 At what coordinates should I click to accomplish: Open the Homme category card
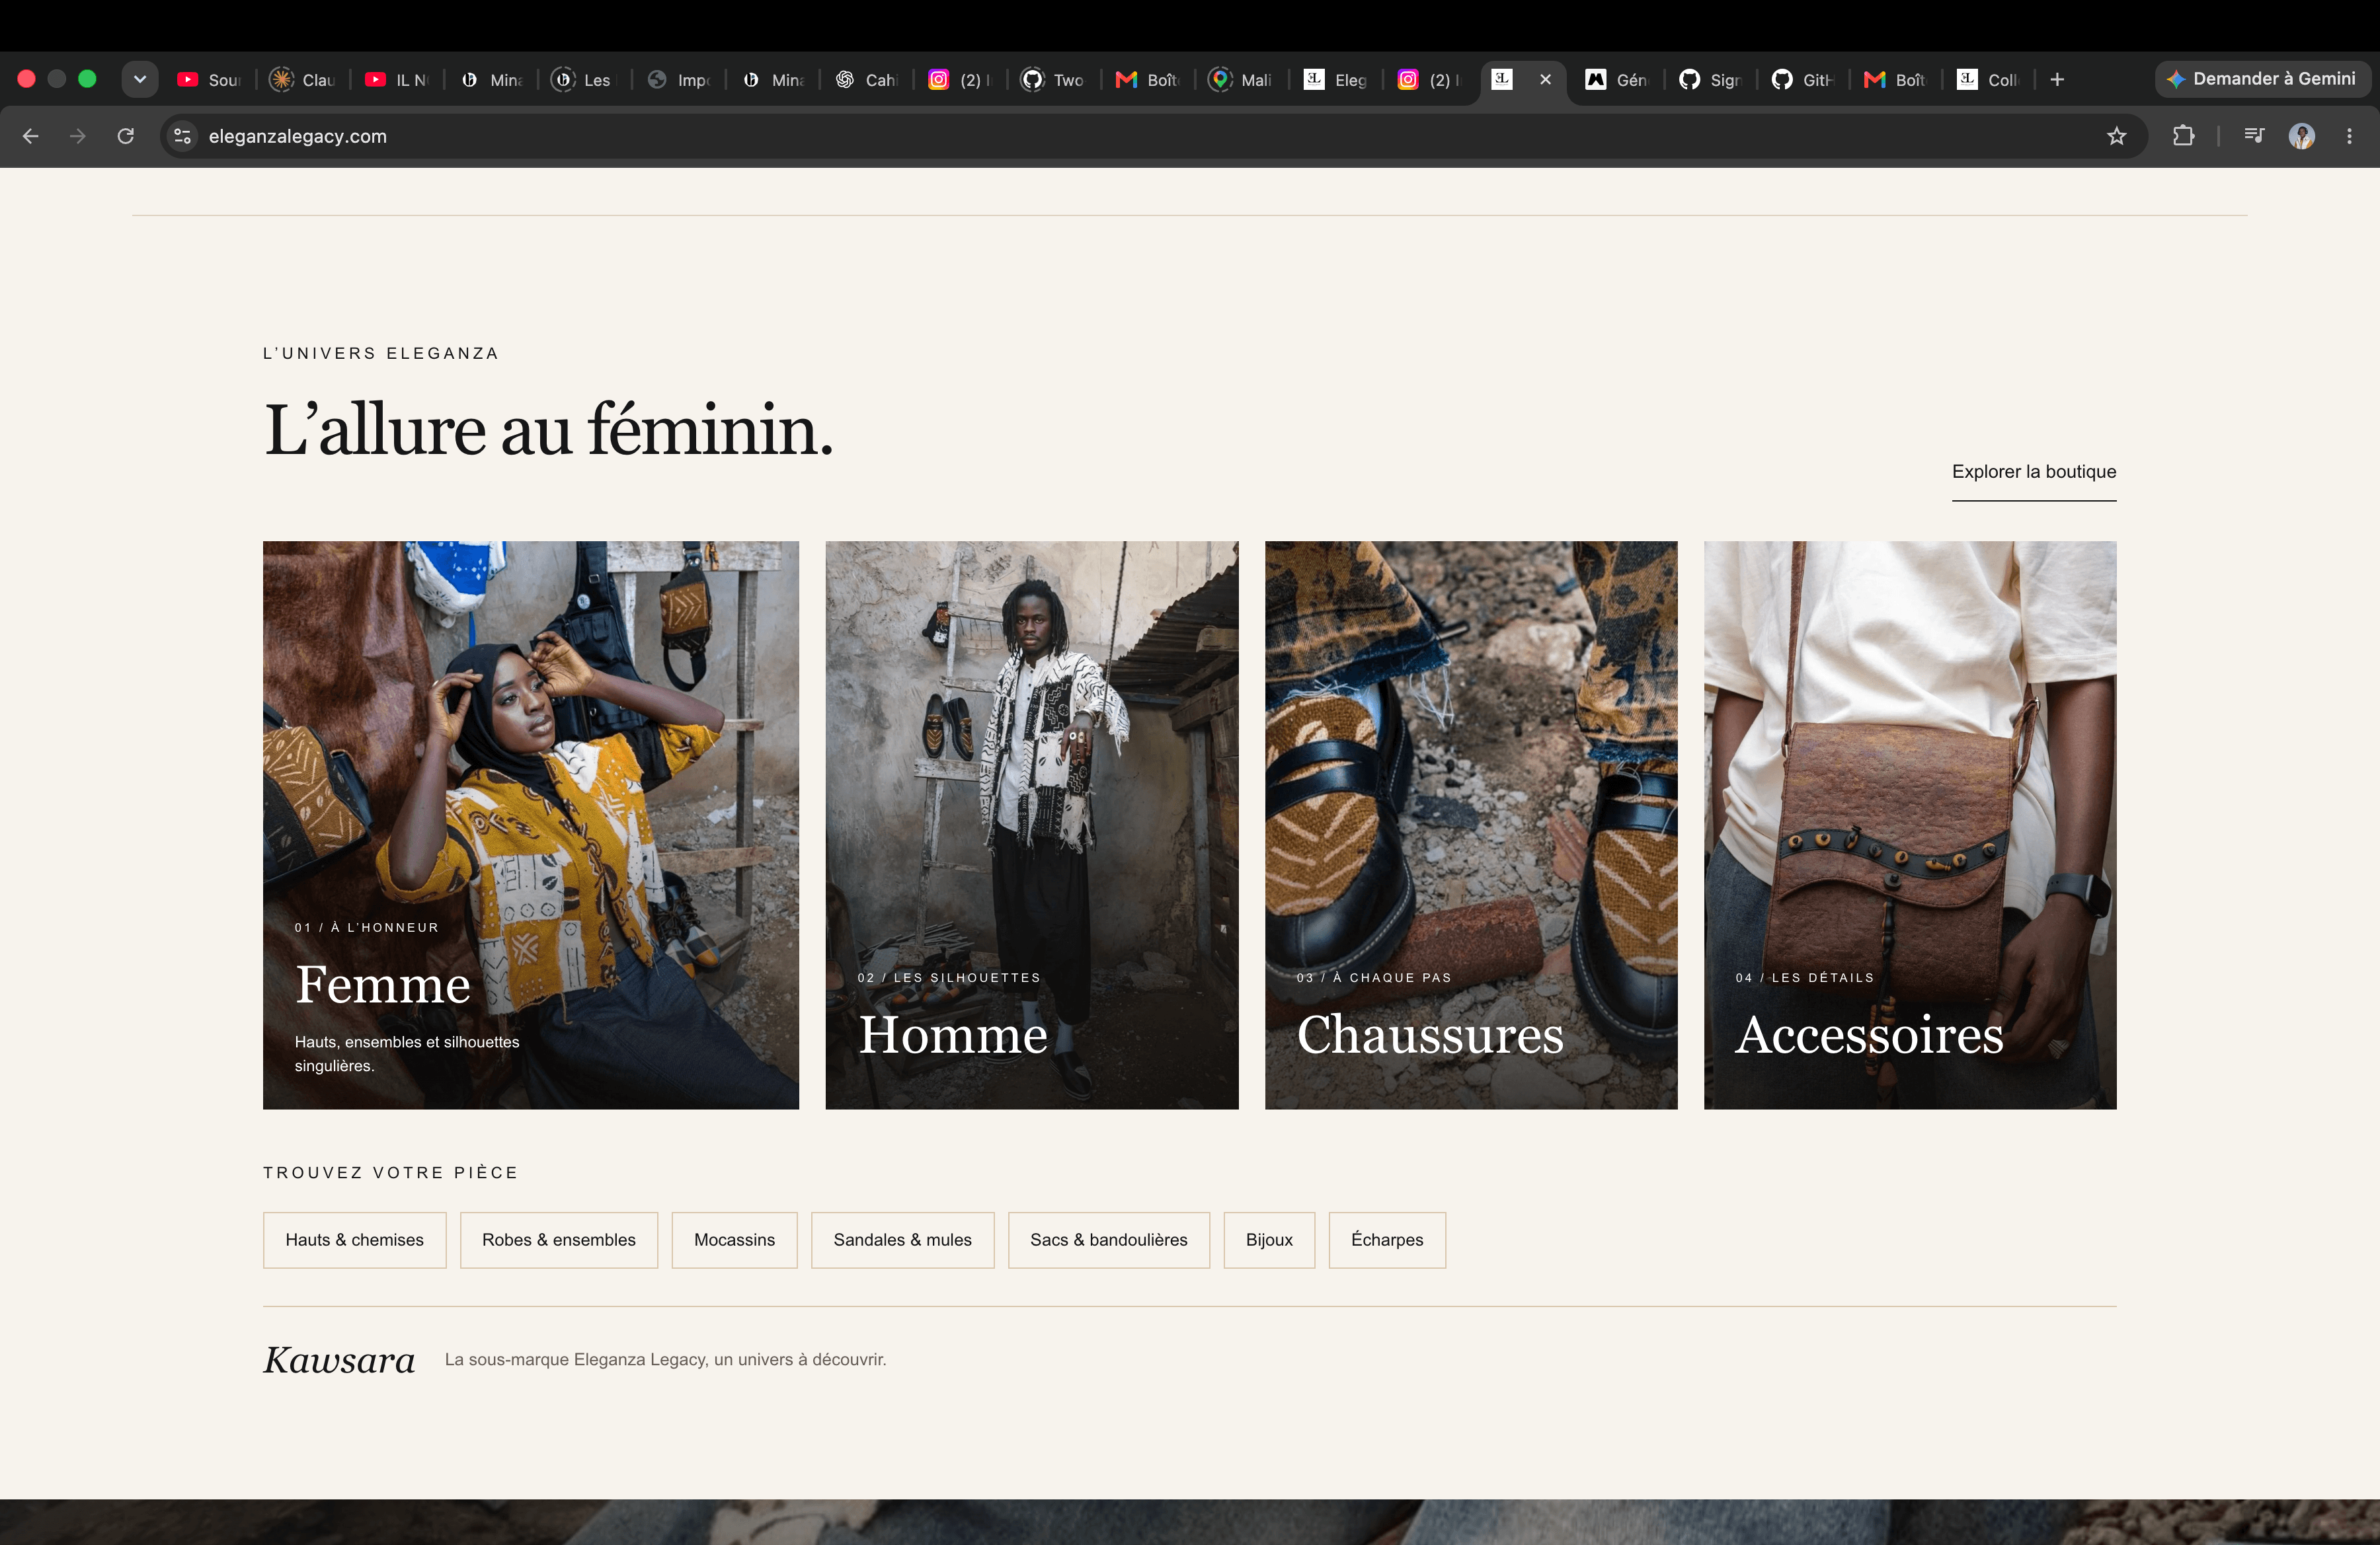click(x=1032, y=825)
